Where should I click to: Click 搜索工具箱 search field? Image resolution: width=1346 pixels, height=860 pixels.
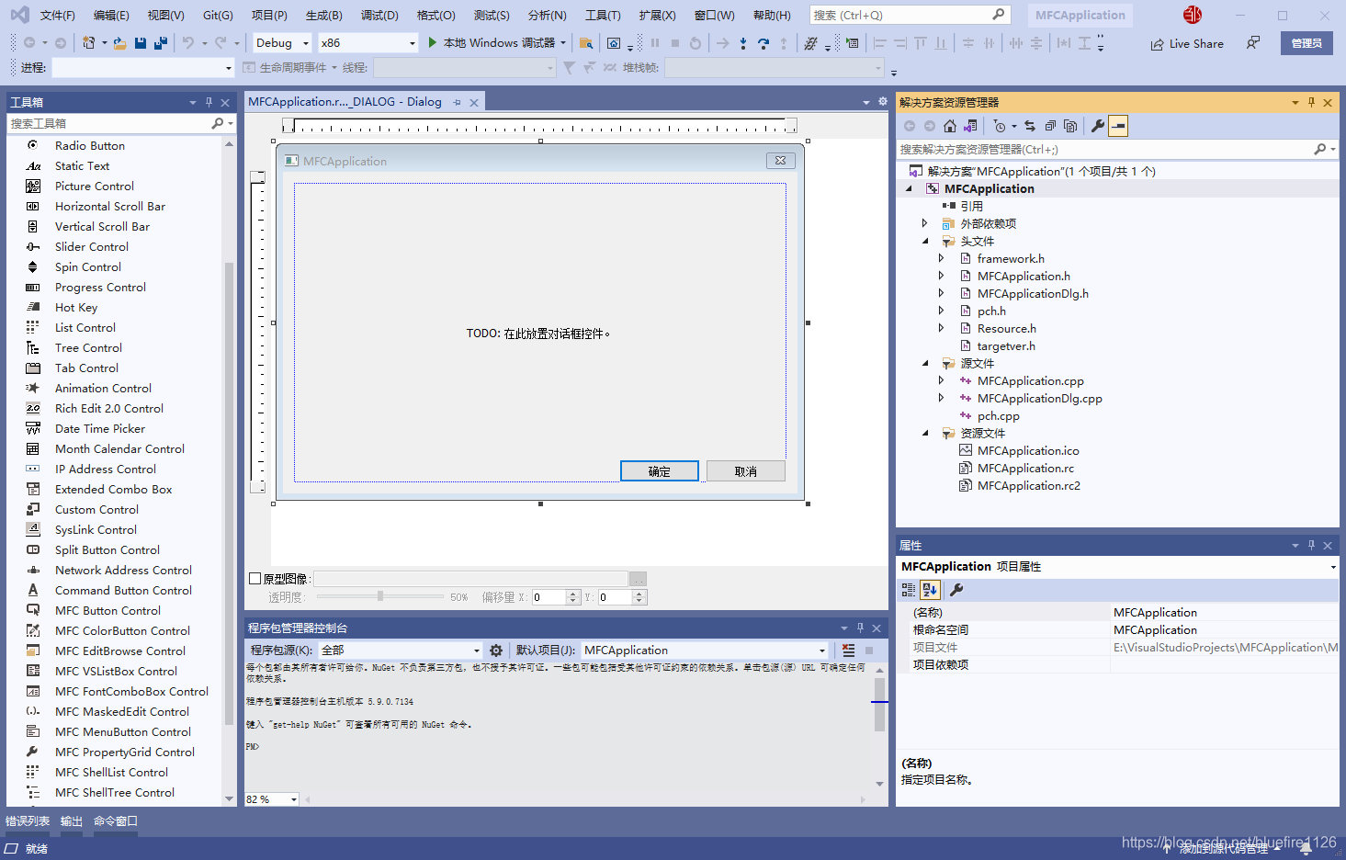[x=110, y=123]
